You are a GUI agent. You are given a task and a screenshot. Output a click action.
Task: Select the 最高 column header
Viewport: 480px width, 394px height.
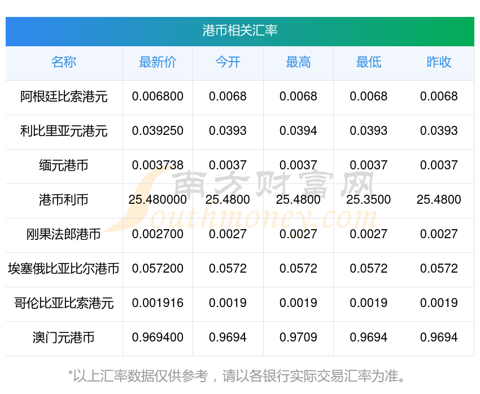click(x=298, y=62)
